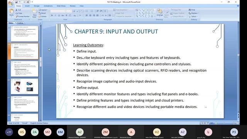Activate the Format Painter
247x139 pixels.
[22, 16]
